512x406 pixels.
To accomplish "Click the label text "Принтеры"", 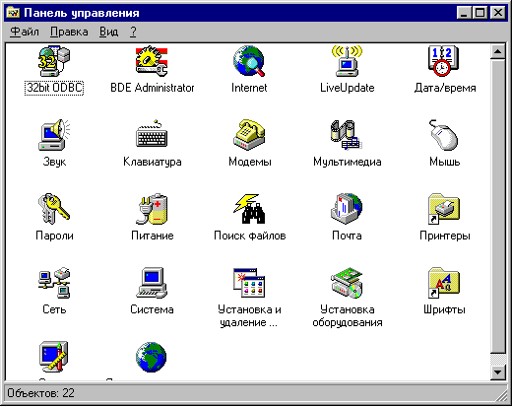I will click(x=445, y=236).
